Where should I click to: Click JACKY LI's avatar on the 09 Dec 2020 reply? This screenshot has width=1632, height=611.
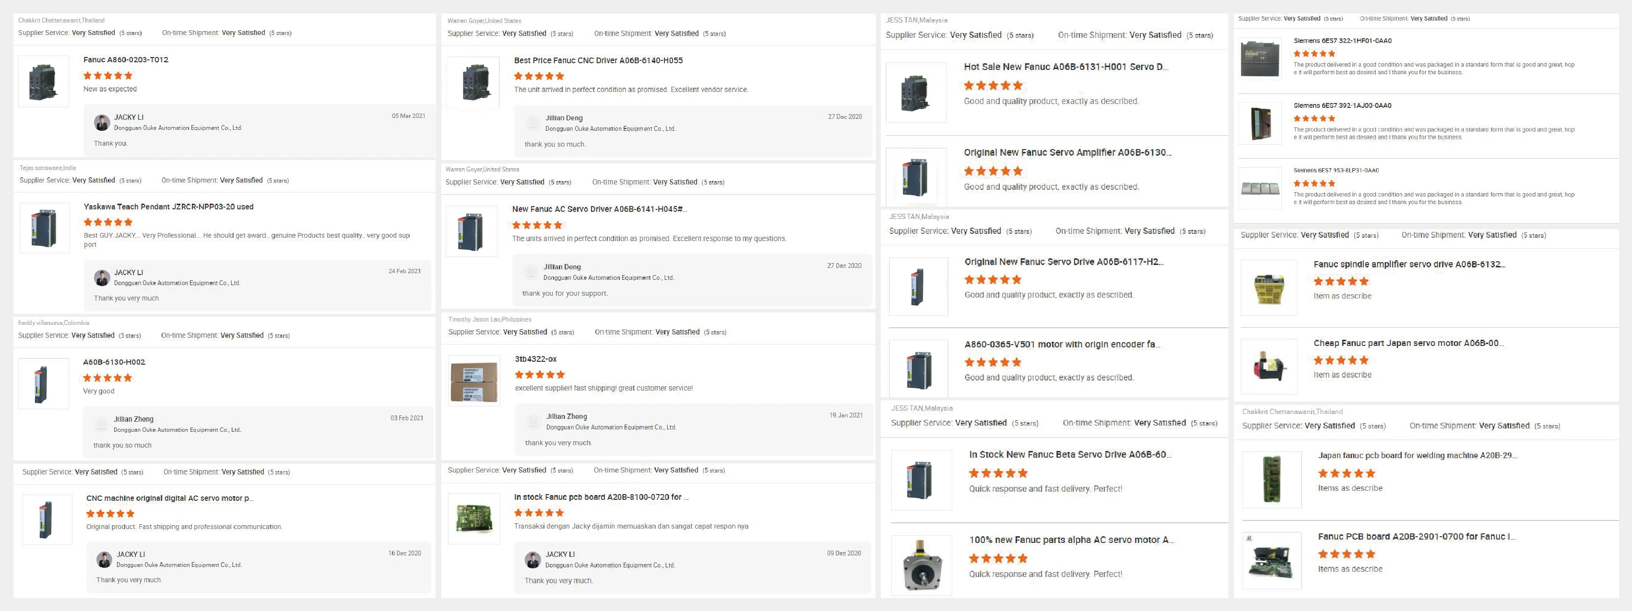(533, 560)
